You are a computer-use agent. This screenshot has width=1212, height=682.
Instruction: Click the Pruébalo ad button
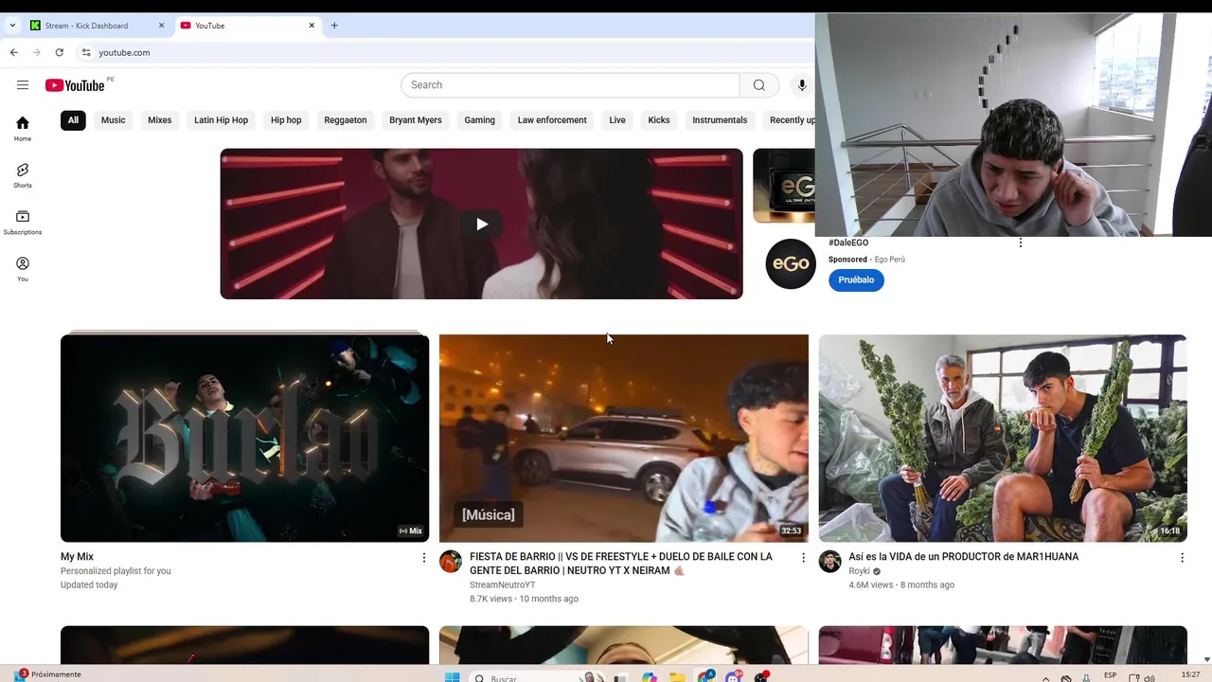[x=856, y=280]
